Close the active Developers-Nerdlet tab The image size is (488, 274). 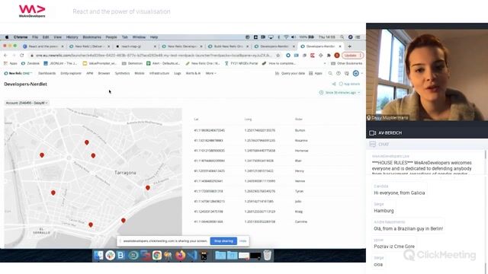[x=340, y=46]
